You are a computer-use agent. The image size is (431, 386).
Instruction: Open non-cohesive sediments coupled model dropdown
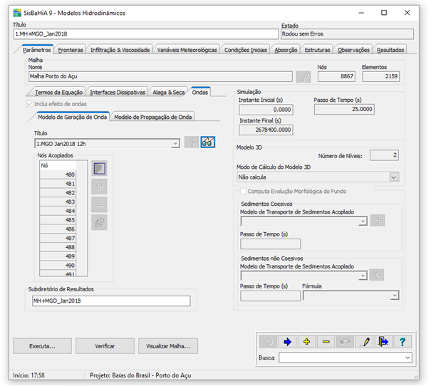click(x=363, y=276)
